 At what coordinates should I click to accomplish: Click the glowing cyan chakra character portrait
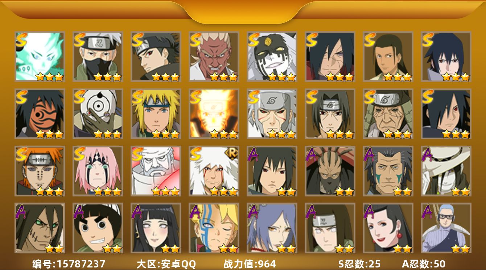tap(40, 57)
